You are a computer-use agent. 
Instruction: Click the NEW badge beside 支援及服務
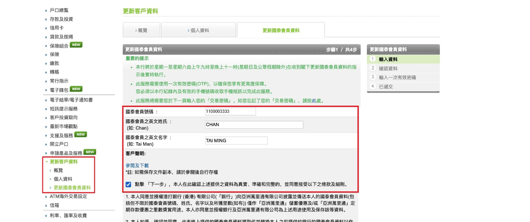coord(81,134)
